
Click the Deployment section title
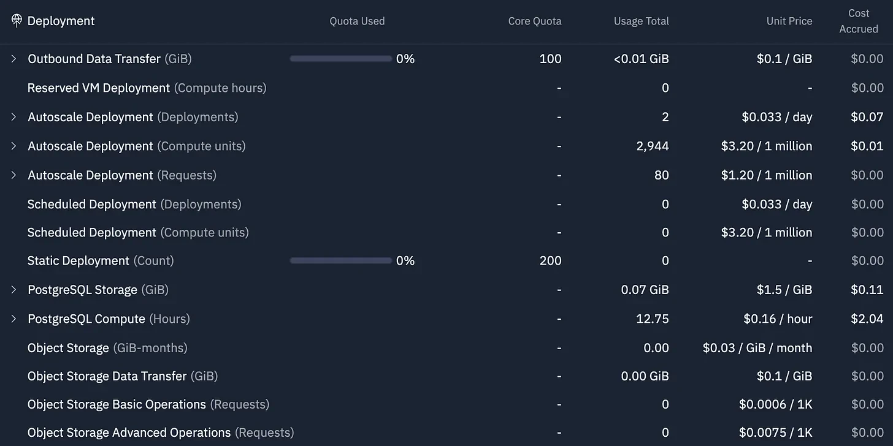pos(61,21)
